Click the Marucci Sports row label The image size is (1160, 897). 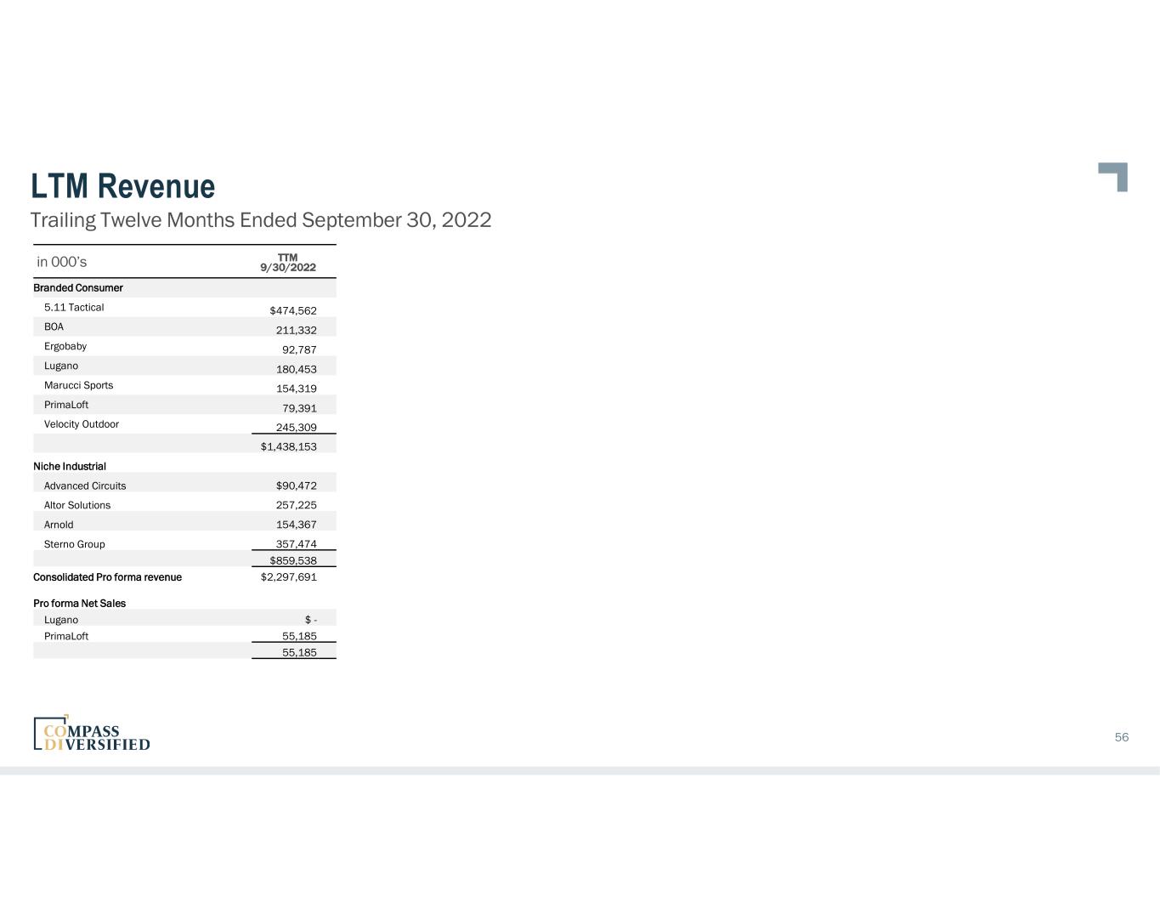(78, 386)
